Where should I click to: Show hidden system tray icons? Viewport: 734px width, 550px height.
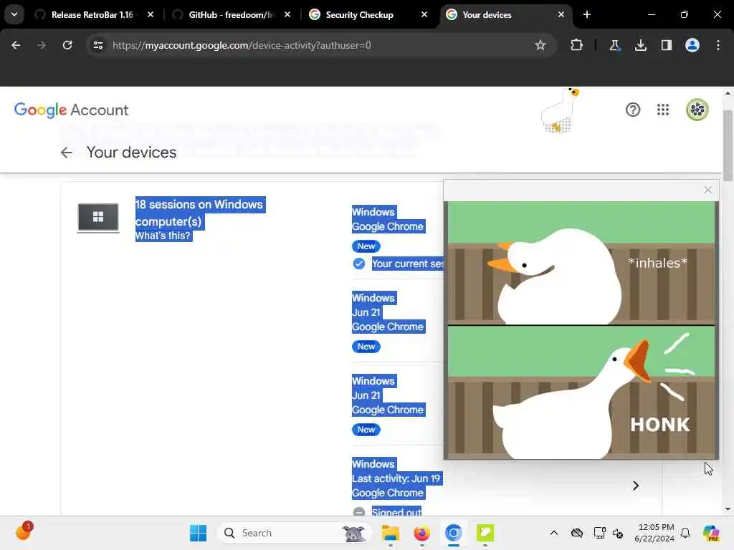click(x=554, y=533)
